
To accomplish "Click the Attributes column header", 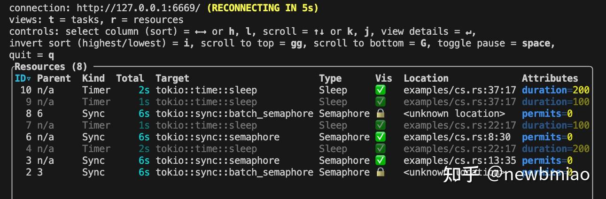I will [550, 78].
